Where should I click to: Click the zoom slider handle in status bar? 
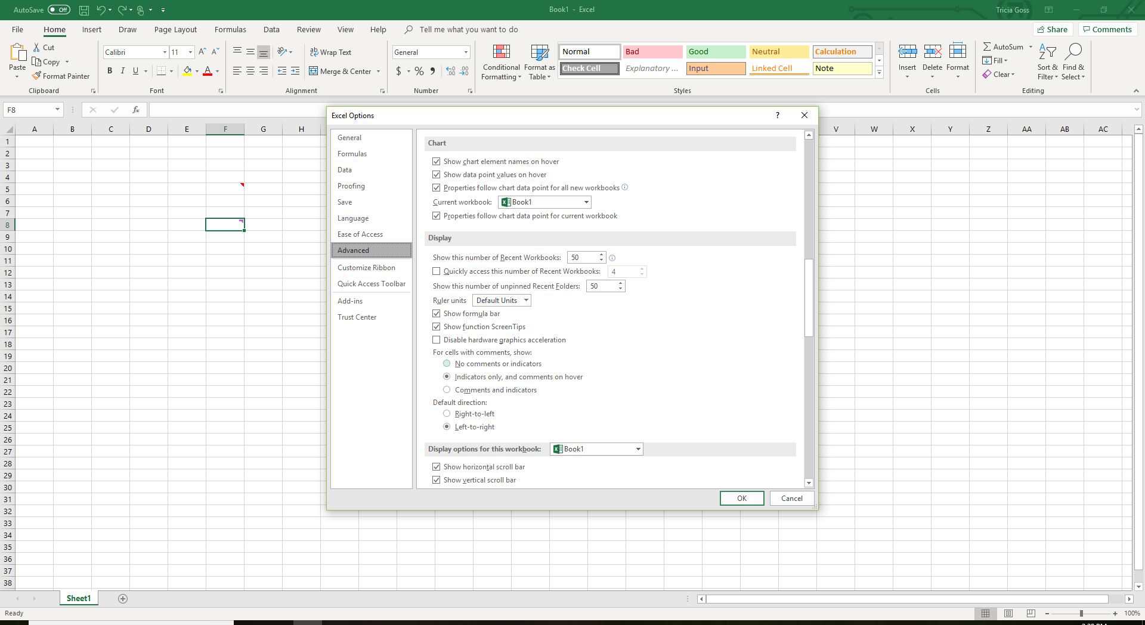(x=1081, y=613)
